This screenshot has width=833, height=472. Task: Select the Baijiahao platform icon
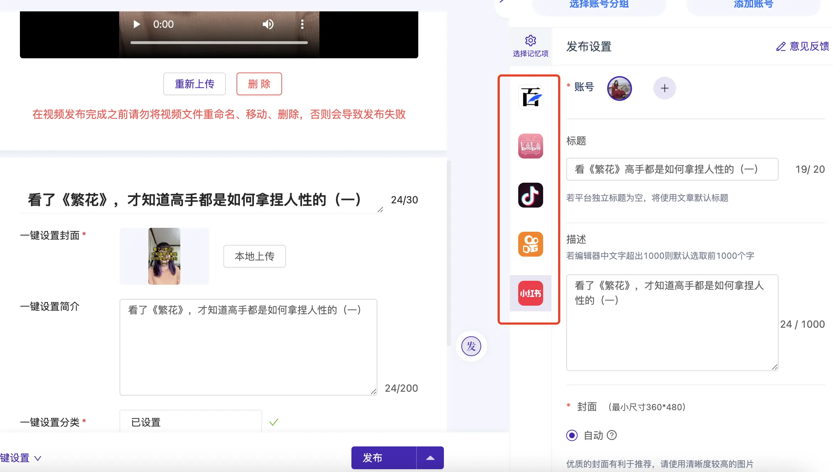530,97
